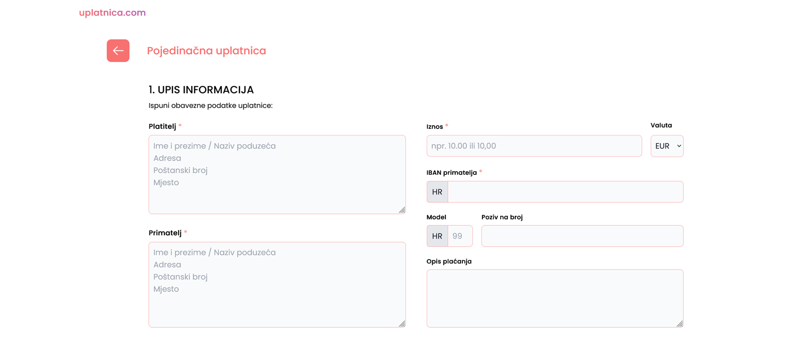Click the HR prefix in IBAN field
This screenshot has width=805, height=362.
pos(437,192)
